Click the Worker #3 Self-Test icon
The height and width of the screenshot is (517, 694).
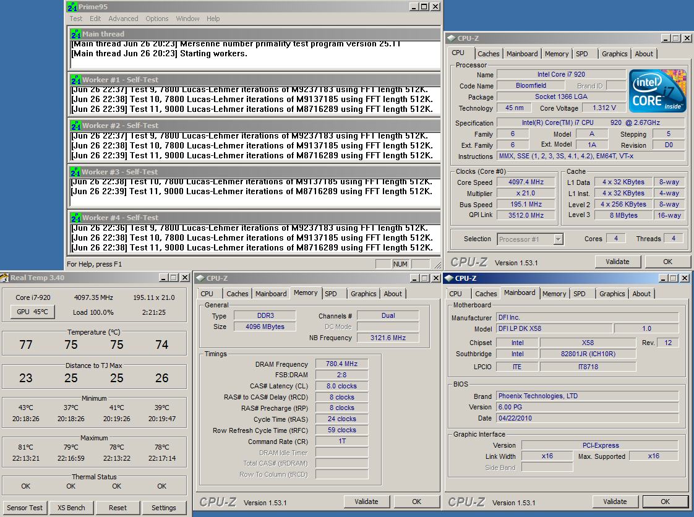click(75, 172)
